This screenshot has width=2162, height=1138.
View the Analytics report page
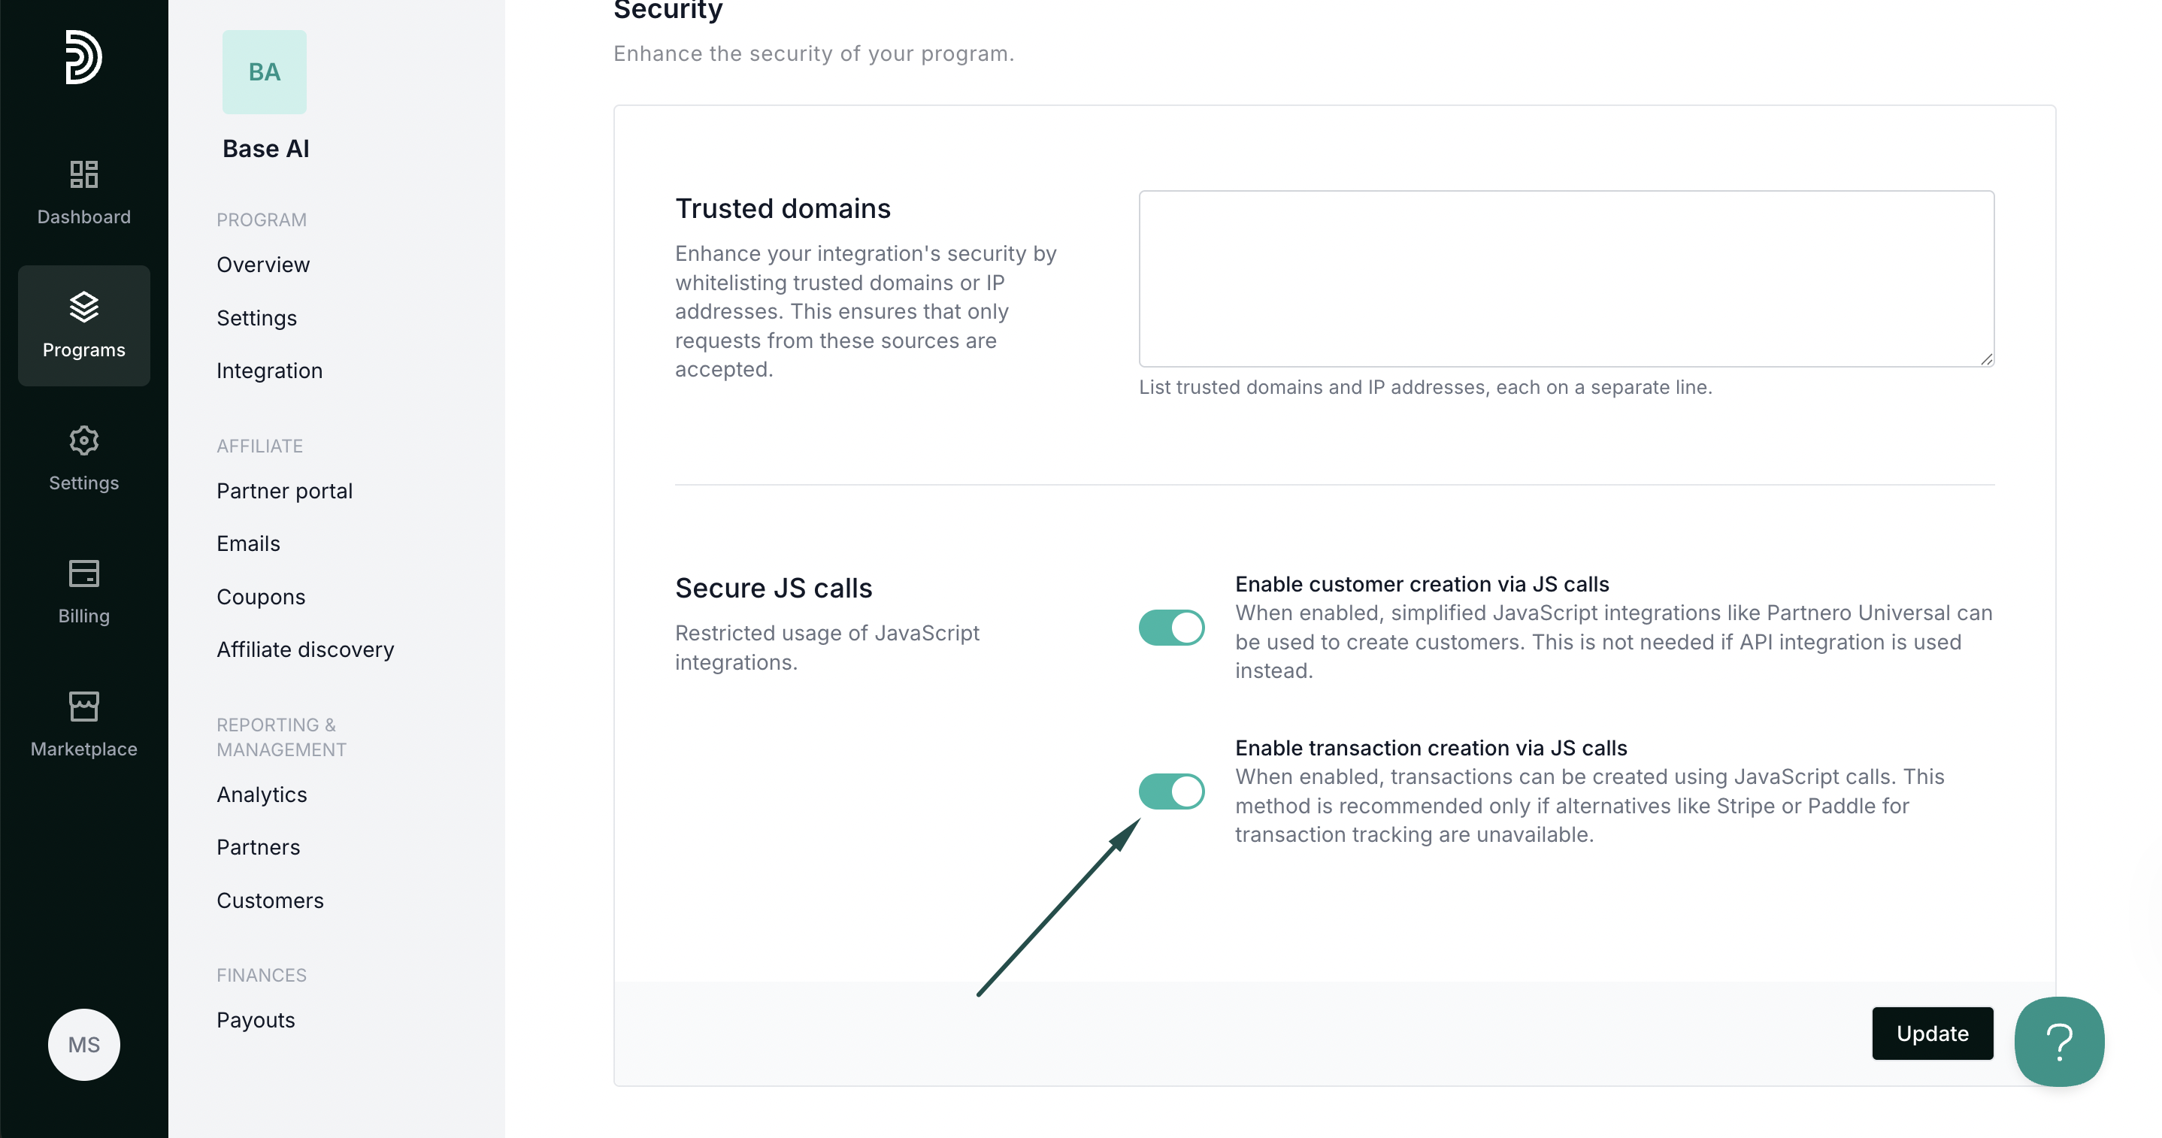point(262,794)
